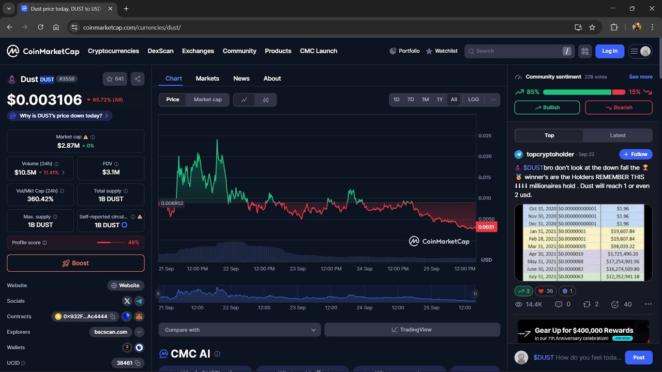Open the Telegram social link

point(139,301)
